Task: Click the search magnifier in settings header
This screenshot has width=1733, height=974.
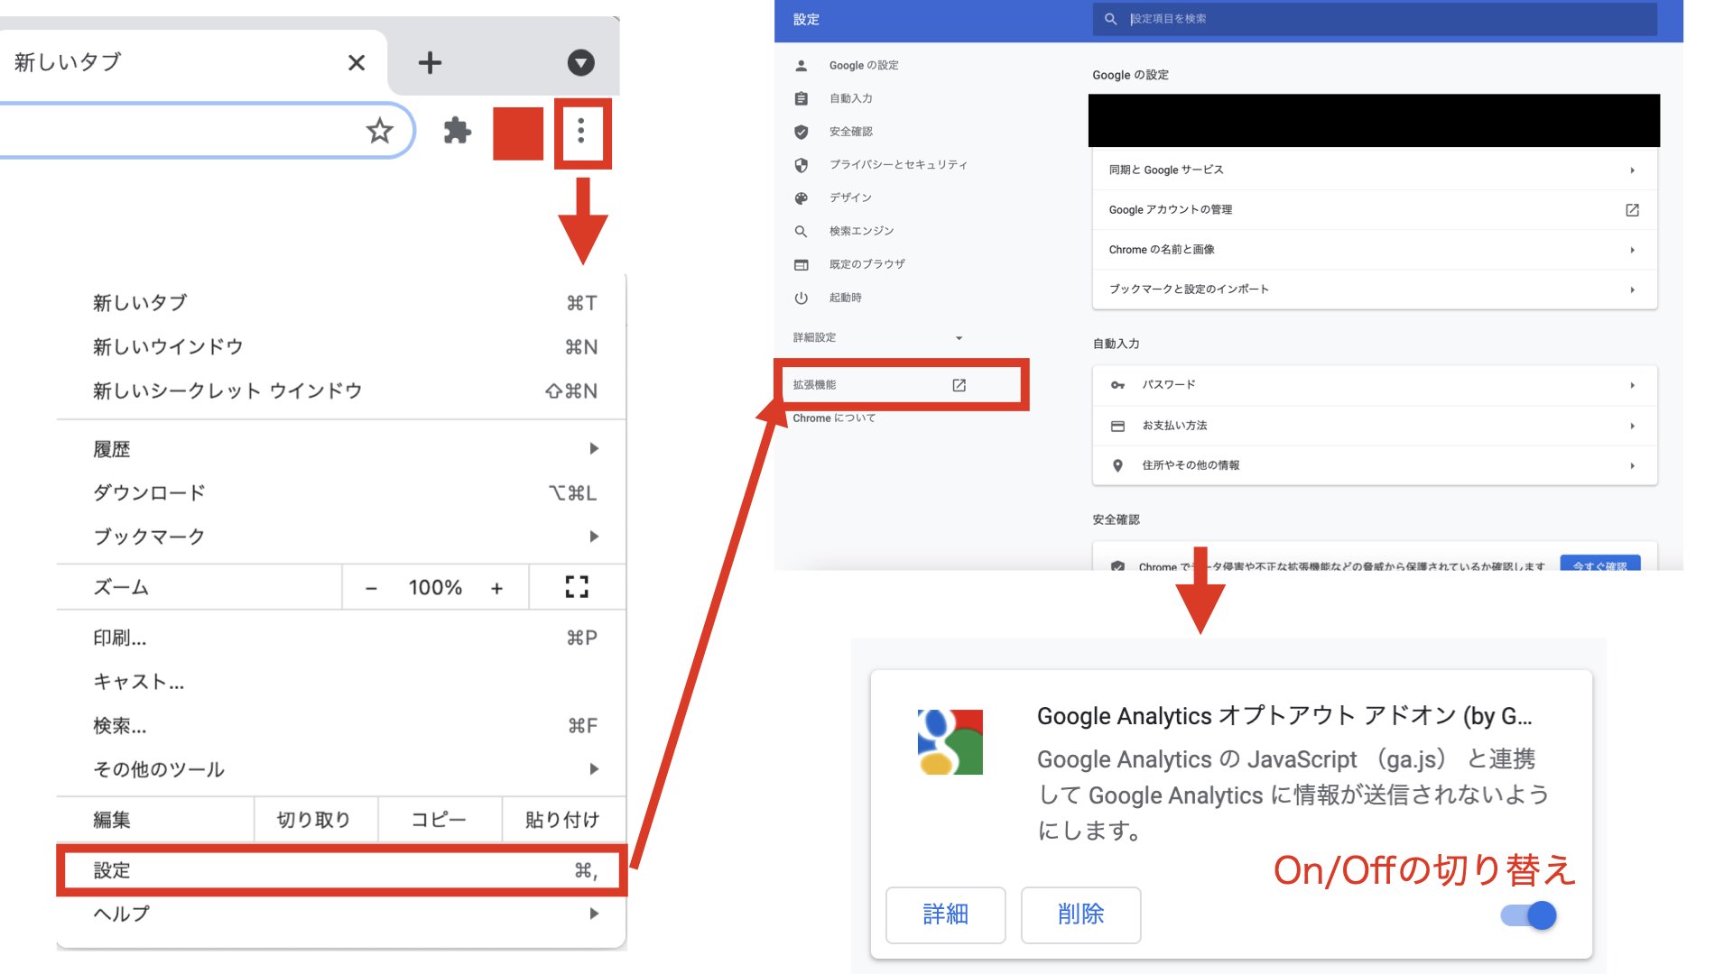Action: (1110, 19)
